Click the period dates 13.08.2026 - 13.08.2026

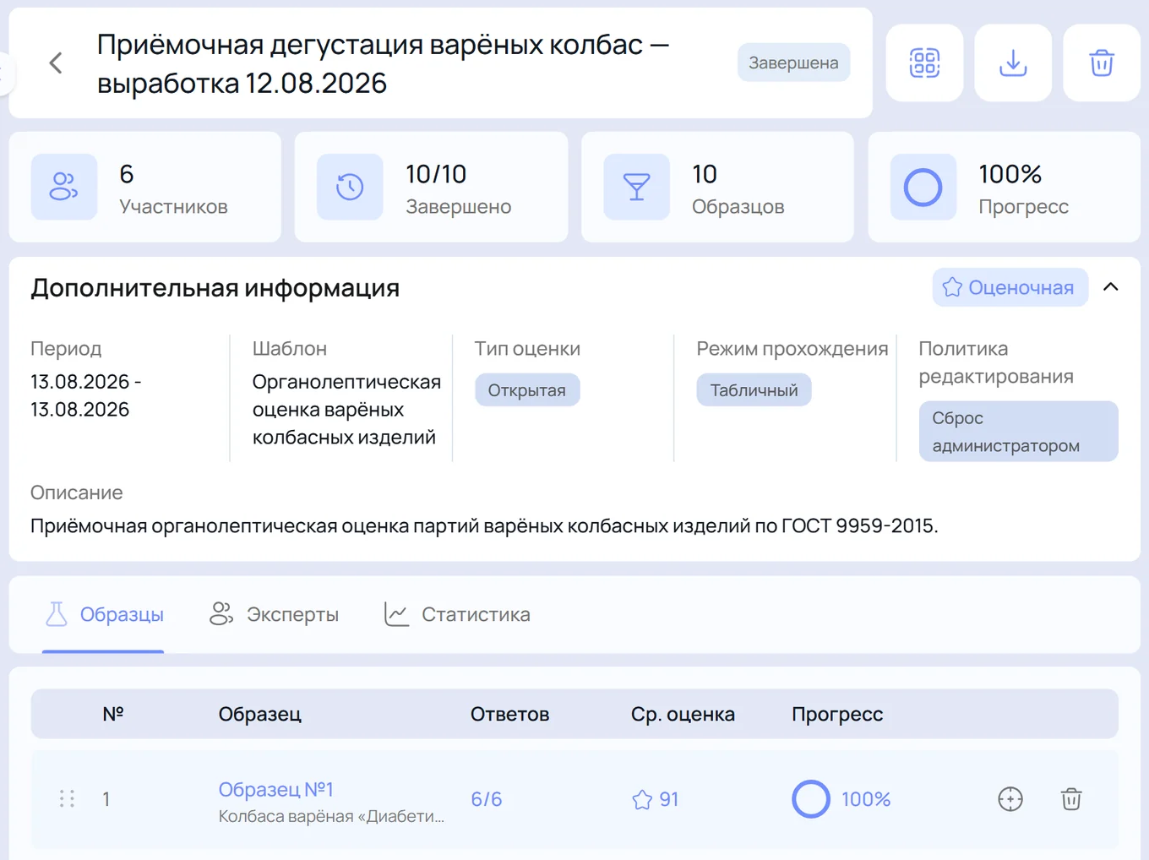86,395
